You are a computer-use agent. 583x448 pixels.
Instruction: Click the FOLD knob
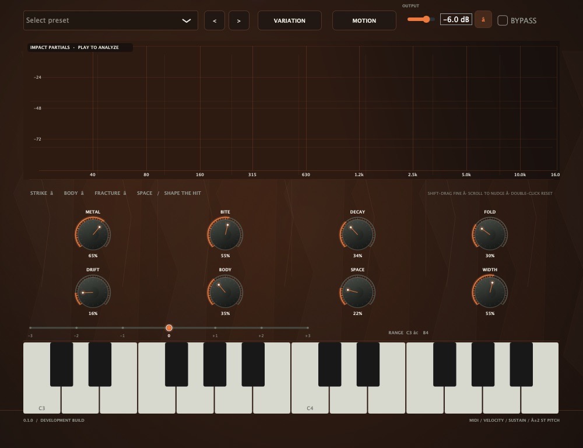(x=490, y=235)
